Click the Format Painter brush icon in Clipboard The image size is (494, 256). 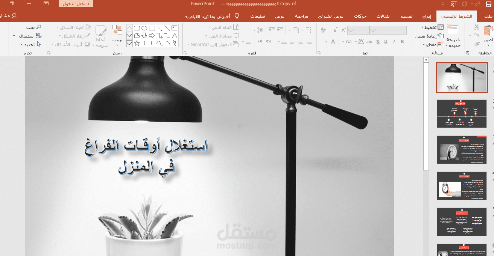click(x=477, y=44)
